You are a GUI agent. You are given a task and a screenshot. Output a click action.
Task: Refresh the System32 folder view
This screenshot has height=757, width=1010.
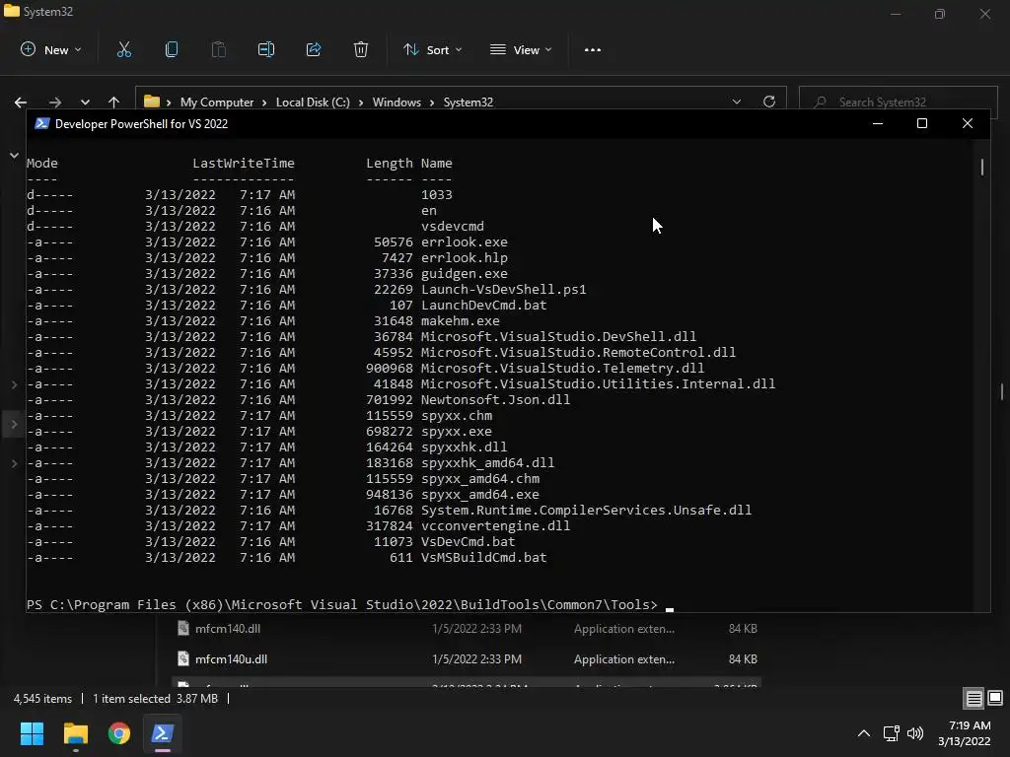click(x=769, y=102)
